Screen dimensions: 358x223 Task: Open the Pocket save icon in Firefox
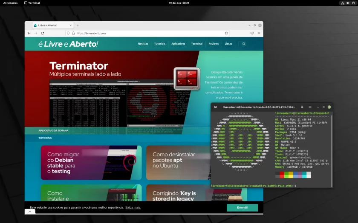click(x=252, y=33)
